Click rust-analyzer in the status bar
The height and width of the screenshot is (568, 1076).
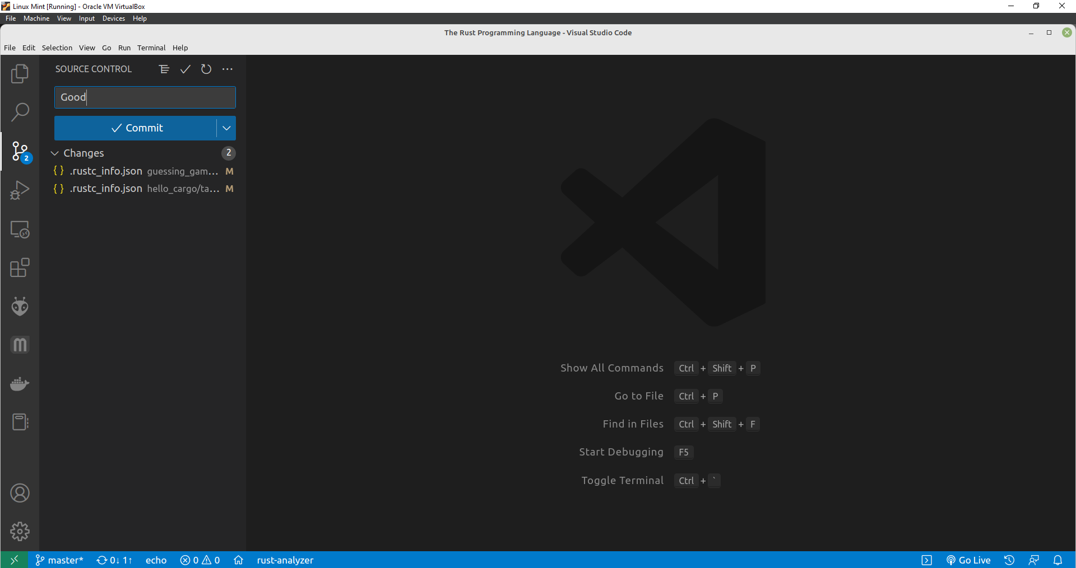[x=285, y=560]
